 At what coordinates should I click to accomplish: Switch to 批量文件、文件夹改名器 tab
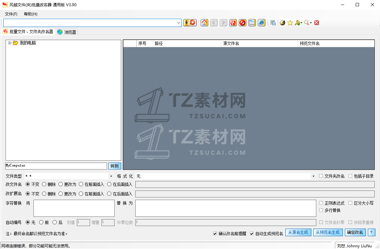pyautogui.click(x=28, y=32)
